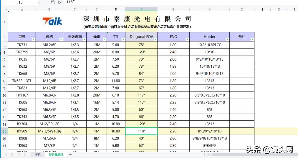
Task: Open the Diagonal FOV filter dropdown
Action: pyautogui.click(x=155, y=39)
